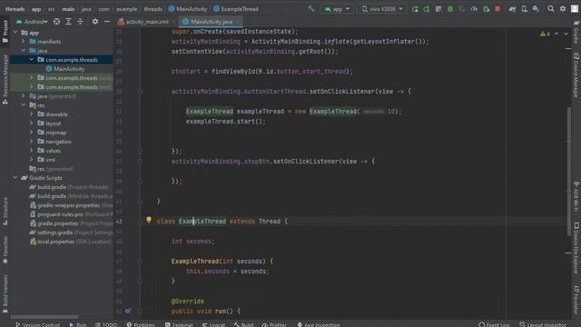Switch to the MainActivity.java tab
Screen dimensions: 581x327
(211, 22)
